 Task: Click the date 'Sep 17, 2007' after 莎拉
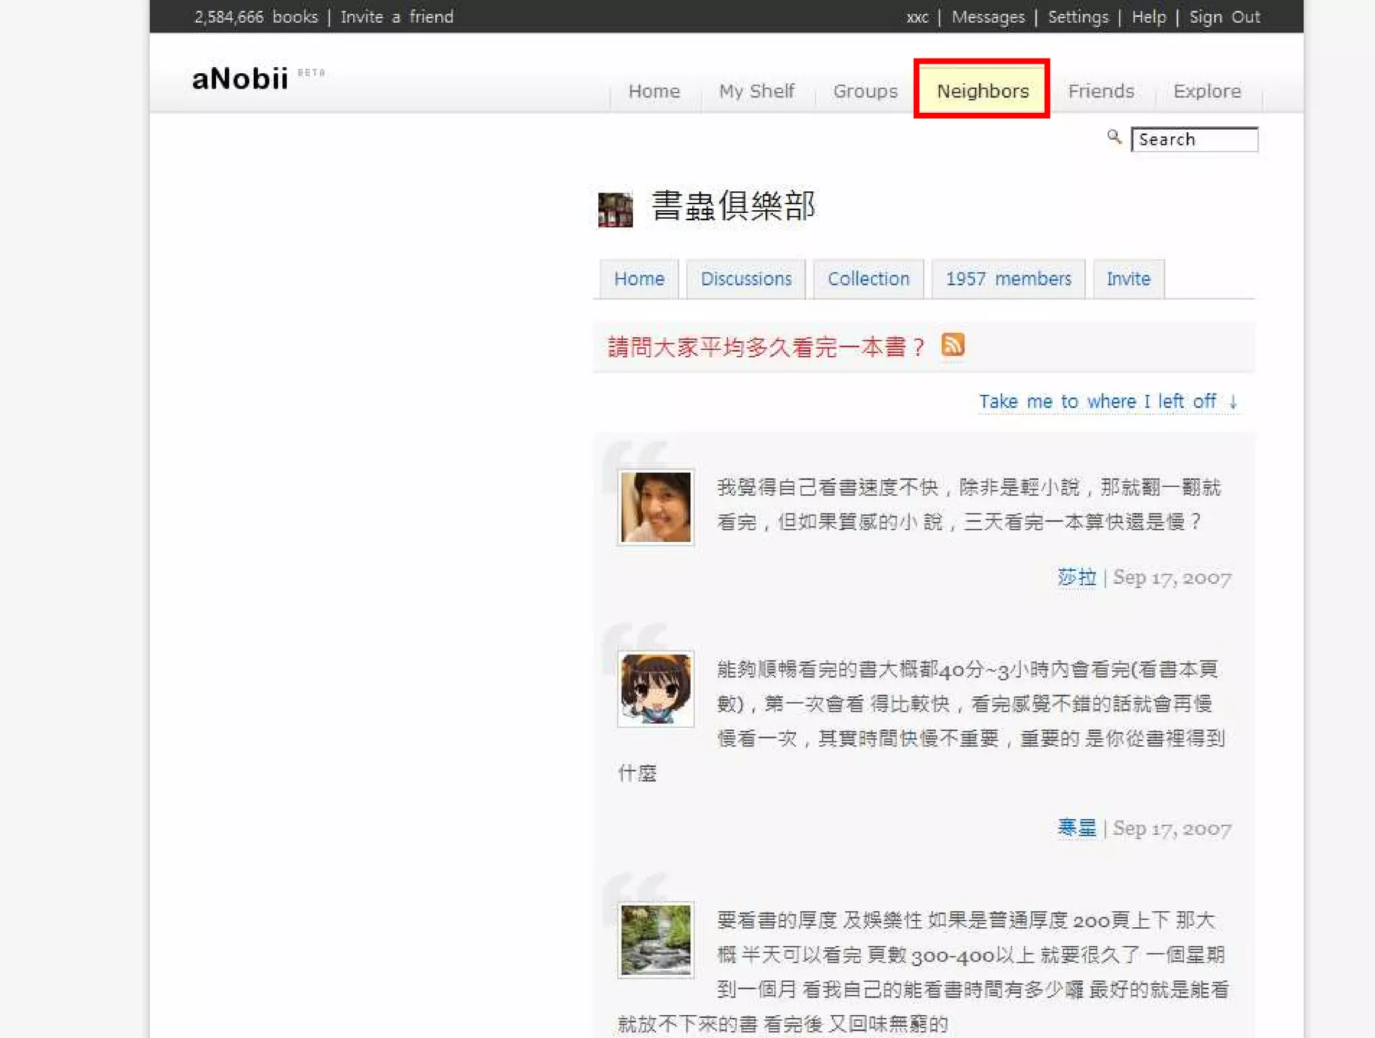point(1172,577)
